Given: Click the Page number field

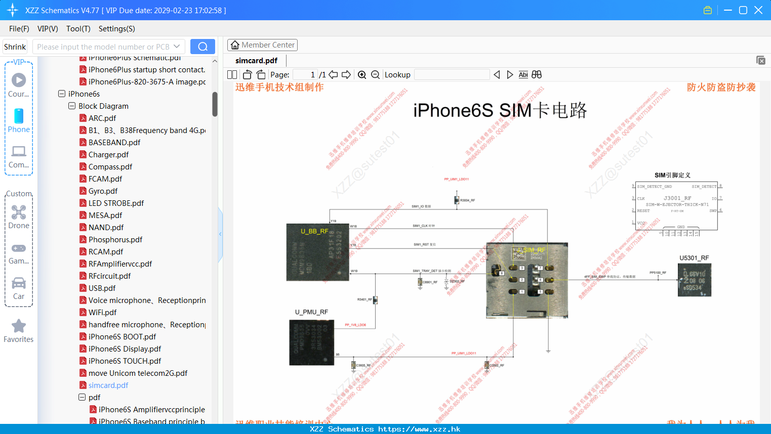Looking at the screenshot, I should pyautogui.click(x=305, y=74).
